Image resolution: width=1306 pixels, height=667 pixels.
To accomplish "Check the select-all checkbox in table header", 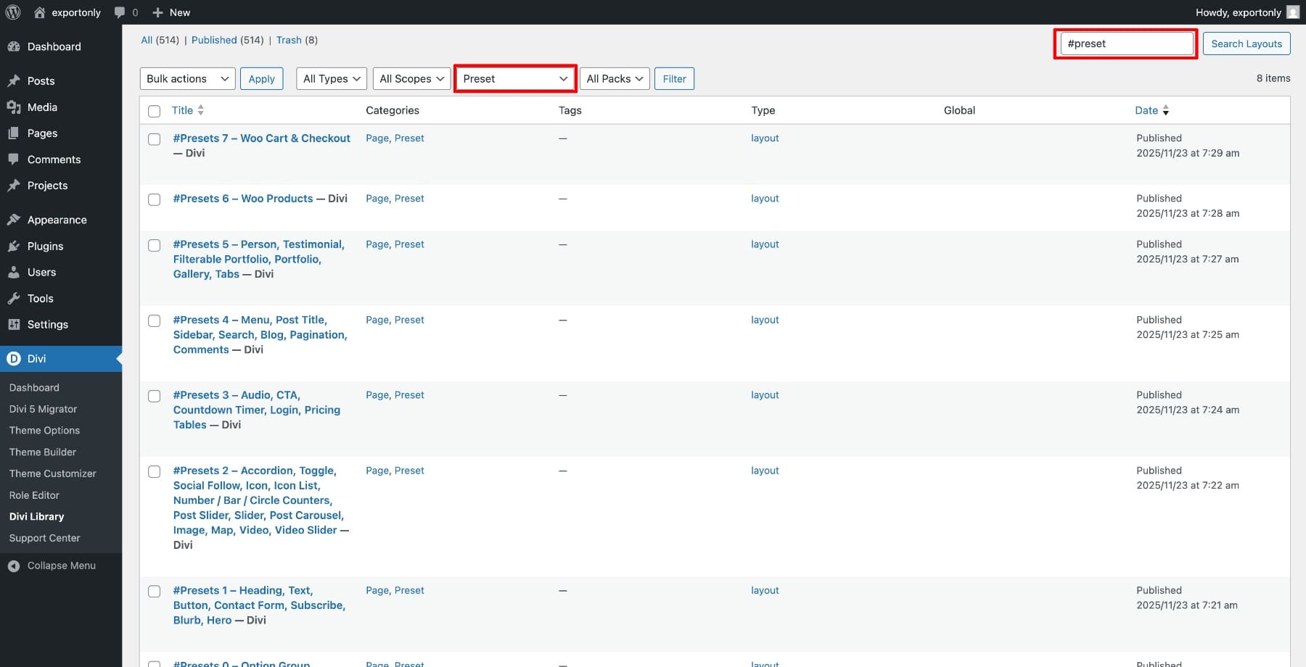I will [154, 111].
